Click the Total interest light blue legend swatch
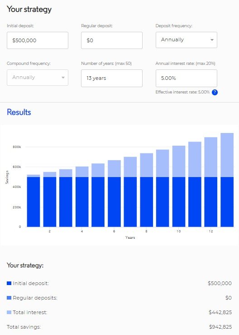This screenshot has width=239, height=335. (x=9, y=312)
